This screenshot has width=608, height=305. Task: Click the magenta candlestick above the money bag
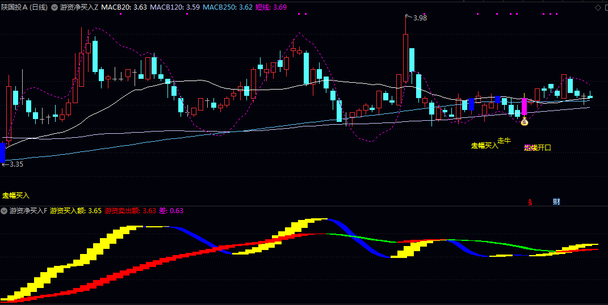(524, 107)
